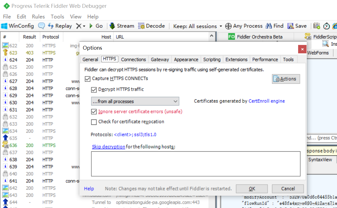Open the Fiddler Orchestra Beta tab
Viewport: 337px width, 208px height.
[255, 37]
